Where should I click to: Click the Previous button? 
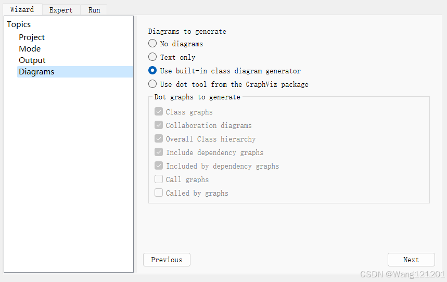[x=167, y=260]
